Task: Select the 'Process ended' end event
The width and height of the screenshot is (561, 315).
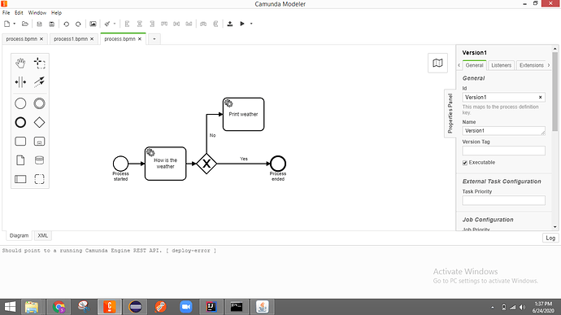Action: point(278,164)
